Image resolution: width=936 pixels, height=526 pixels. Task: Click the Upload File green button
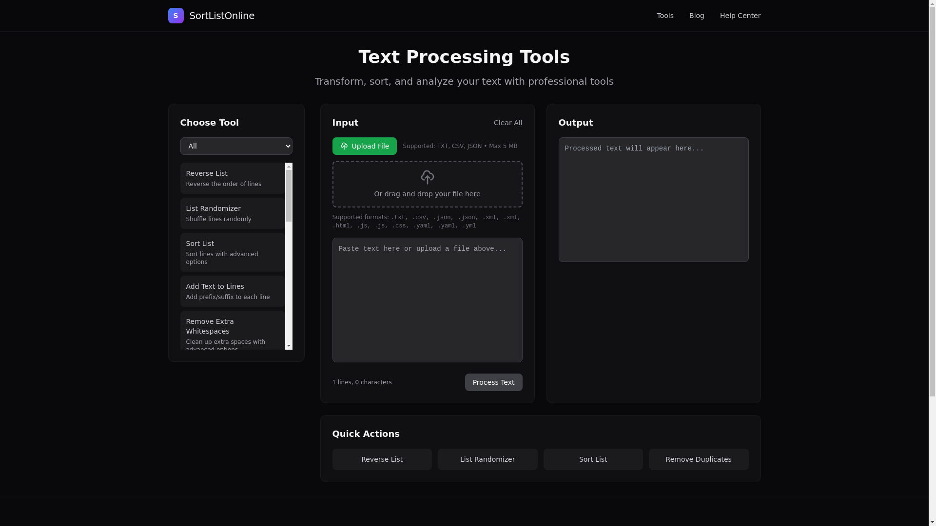364,146
